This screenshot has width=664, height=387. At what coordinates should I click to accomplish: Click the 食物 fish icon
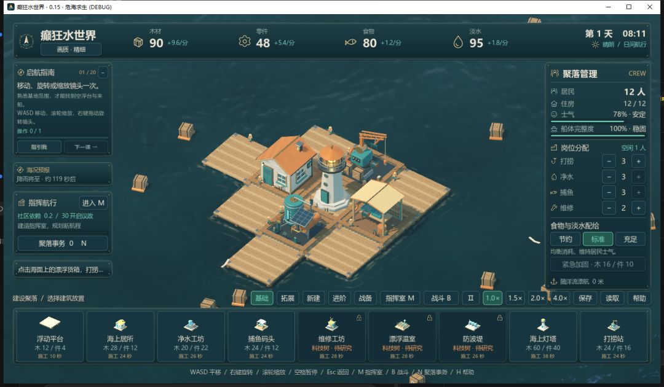(350, 42)
